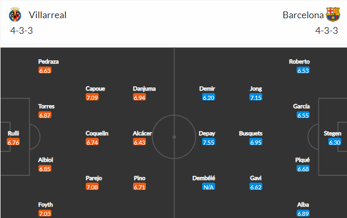Select Capoue's 7.09 rating badge
Image resolution: width=347 pixels, height=218 pixels.
coord(92,97)
